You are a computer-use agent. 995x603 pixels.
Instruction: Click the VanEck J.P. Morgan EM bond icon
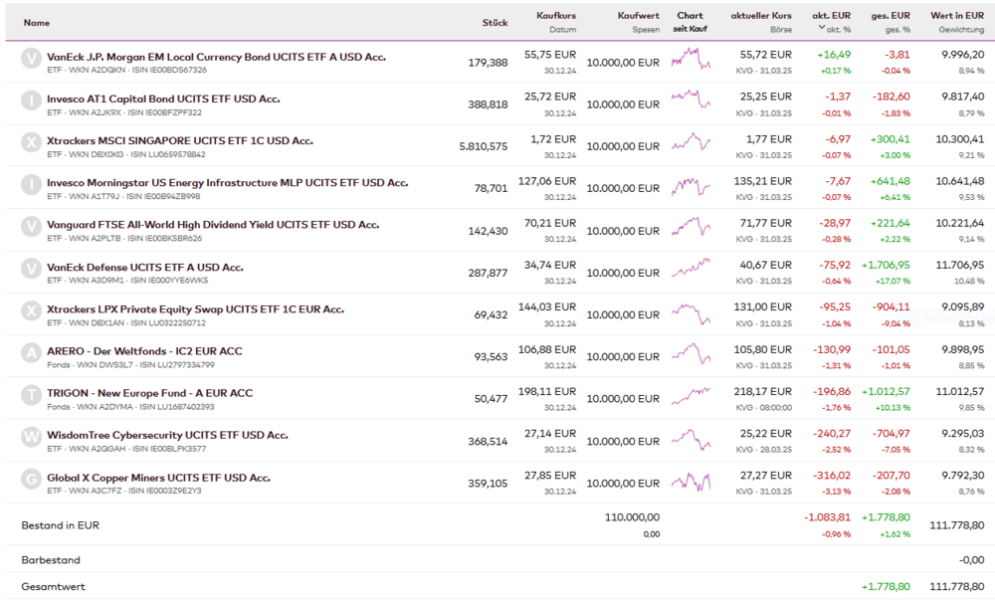[31, 59]
